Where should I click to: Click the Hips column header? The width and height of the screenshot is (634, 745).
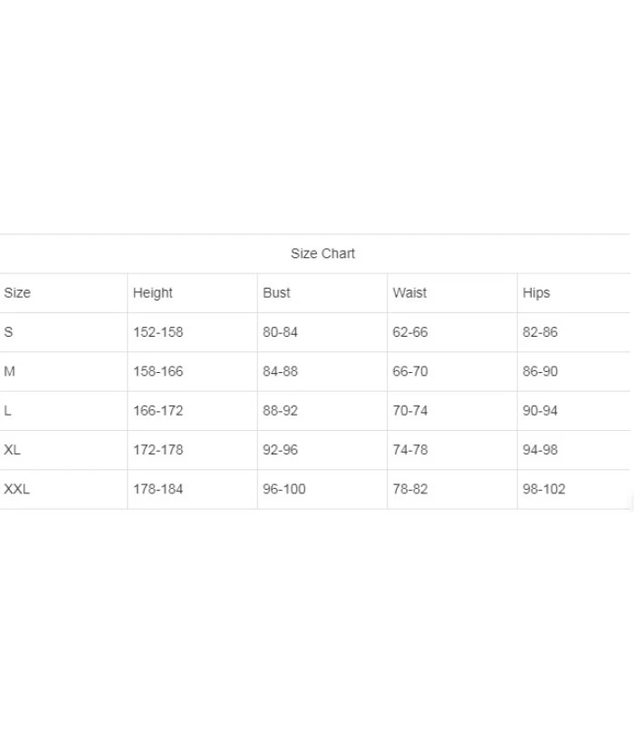pos(536,292)
